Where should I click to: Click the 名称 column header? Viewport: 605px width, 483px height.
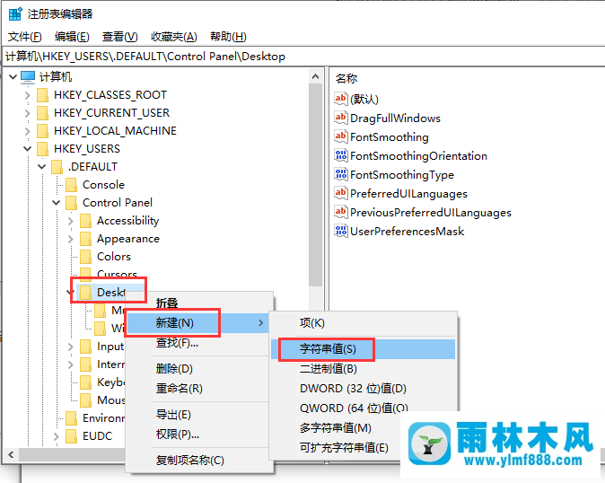(x=346, y=79)
